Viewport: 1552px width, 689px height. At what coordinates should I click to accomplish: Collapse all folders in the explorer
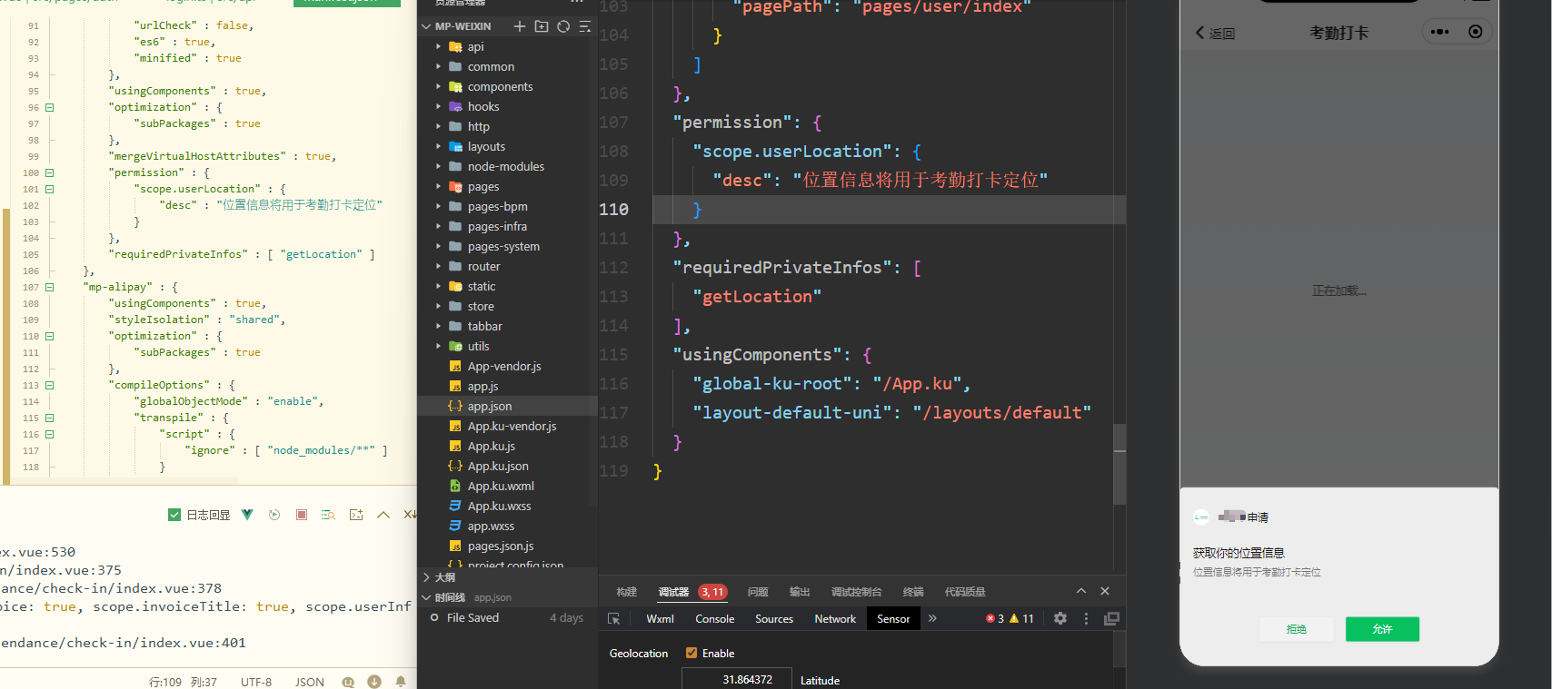(x=584, y=26)
